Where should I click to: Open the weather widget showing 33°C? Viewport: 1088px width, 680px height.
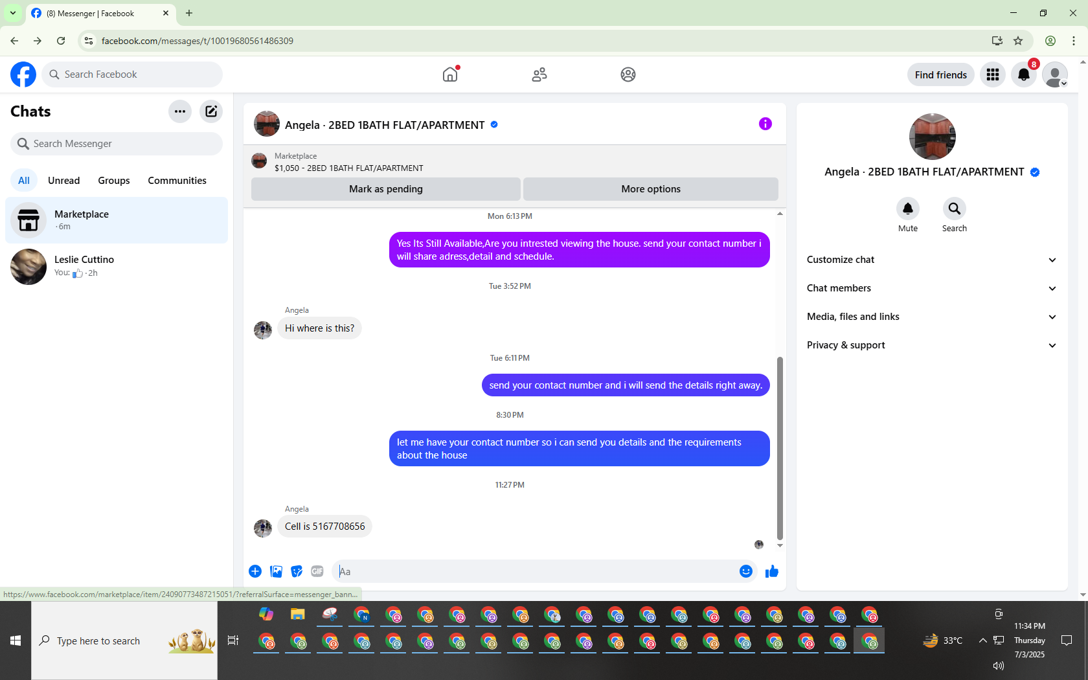pos(943,640)
